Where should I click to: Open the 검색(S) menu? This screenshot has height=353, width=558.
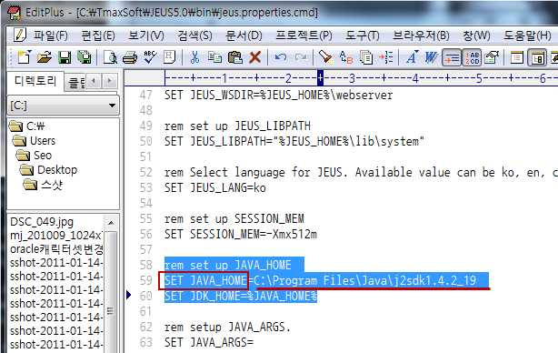pos(195,35)
